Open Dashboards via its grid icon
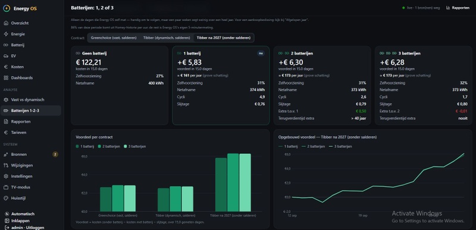Viewport: 476px width, 230px height. (6, 78)
